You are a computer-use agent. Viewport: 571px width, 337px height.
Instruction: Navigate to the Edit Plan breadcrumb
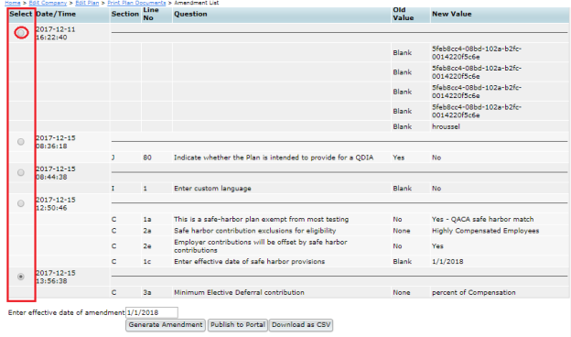(87, 3)
